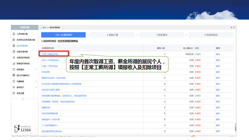Screen dimensions: 249x140
Task: Expand the 税款缴纳 submenu chevron
Action: (x=36, y=69)
